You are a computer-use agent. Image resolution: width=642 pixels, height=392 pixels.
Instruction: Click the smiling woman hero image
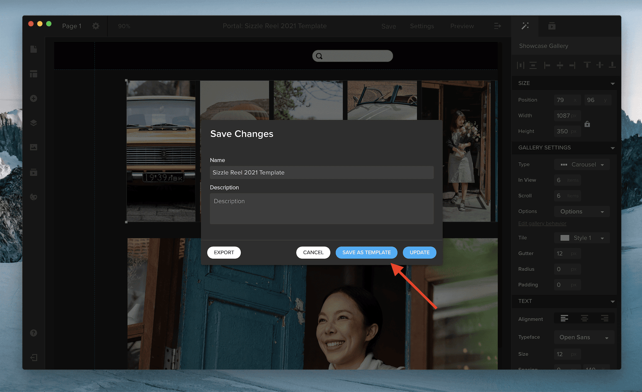coord(312,304)
